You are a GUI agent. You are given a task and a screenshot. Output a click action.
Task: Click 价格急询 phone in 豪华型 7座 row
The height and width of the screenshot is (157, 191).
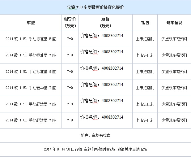[x=102, y=85]
